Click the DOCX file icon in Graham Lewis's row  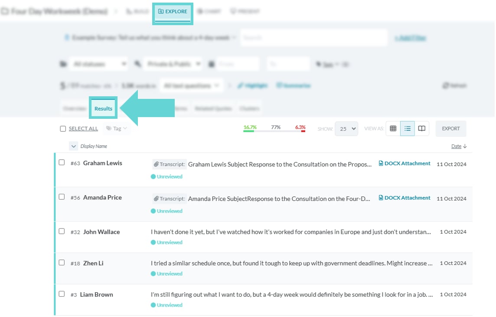381,163
